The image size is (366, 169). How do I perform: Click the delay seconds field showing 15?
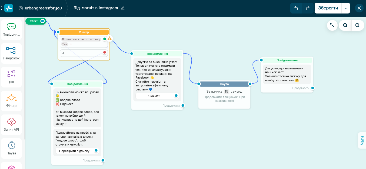click(227, 92)
